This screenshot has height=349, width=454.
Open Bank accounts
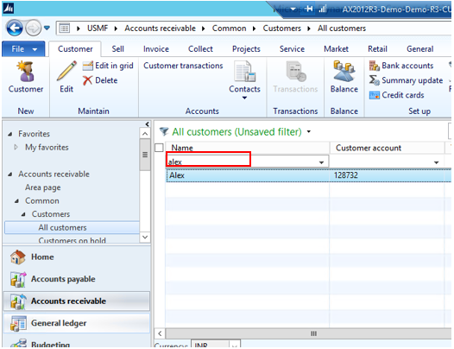point(401,66)
